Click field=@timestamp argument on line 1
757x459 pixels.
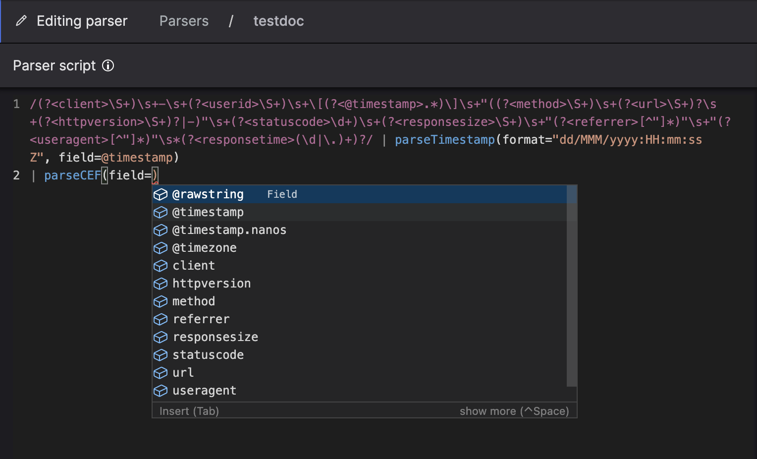pos(116,158)
